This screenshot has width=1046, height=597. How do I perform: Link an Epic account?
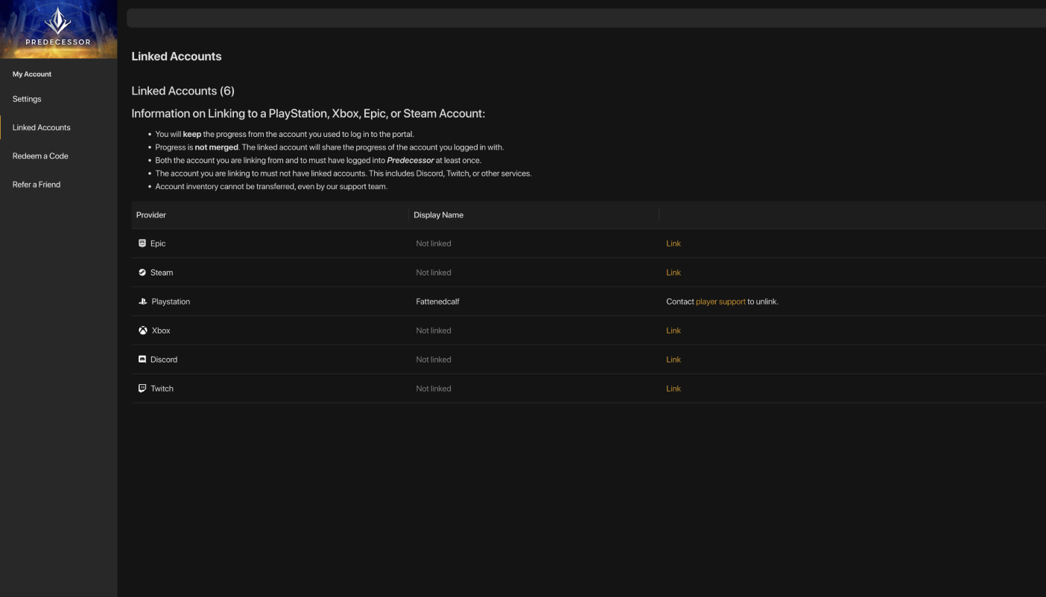(x=673, y=243)
